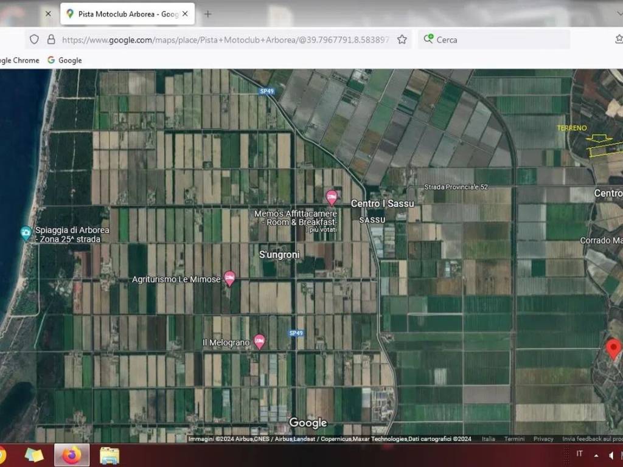The height and width of the screenshot is (467, 623).
Task: Focus the Google Maps URL address bar
Action: pyautogui.click(x=225, y=40)
